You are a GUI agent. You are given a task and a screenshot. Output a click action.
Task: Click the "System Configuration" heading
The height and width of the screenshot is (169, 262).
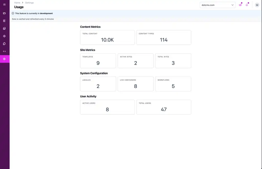[x=94, y=73]
